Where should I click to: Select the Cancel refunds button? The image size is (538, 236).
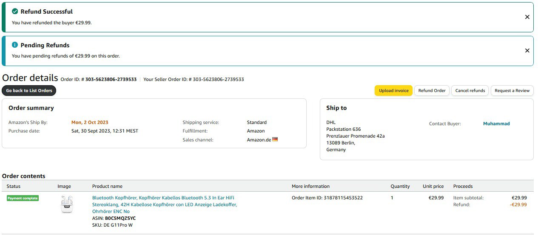click(470, 91)
